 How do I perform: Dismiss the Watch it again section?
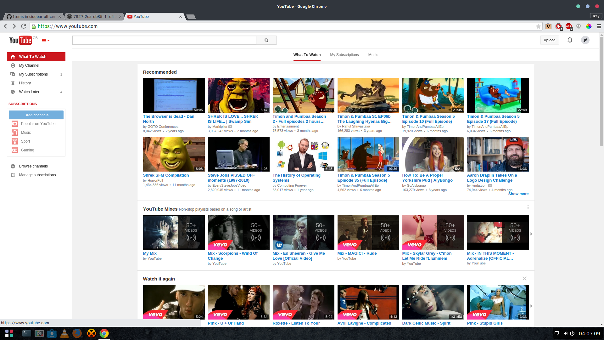[x=524, y=279]
